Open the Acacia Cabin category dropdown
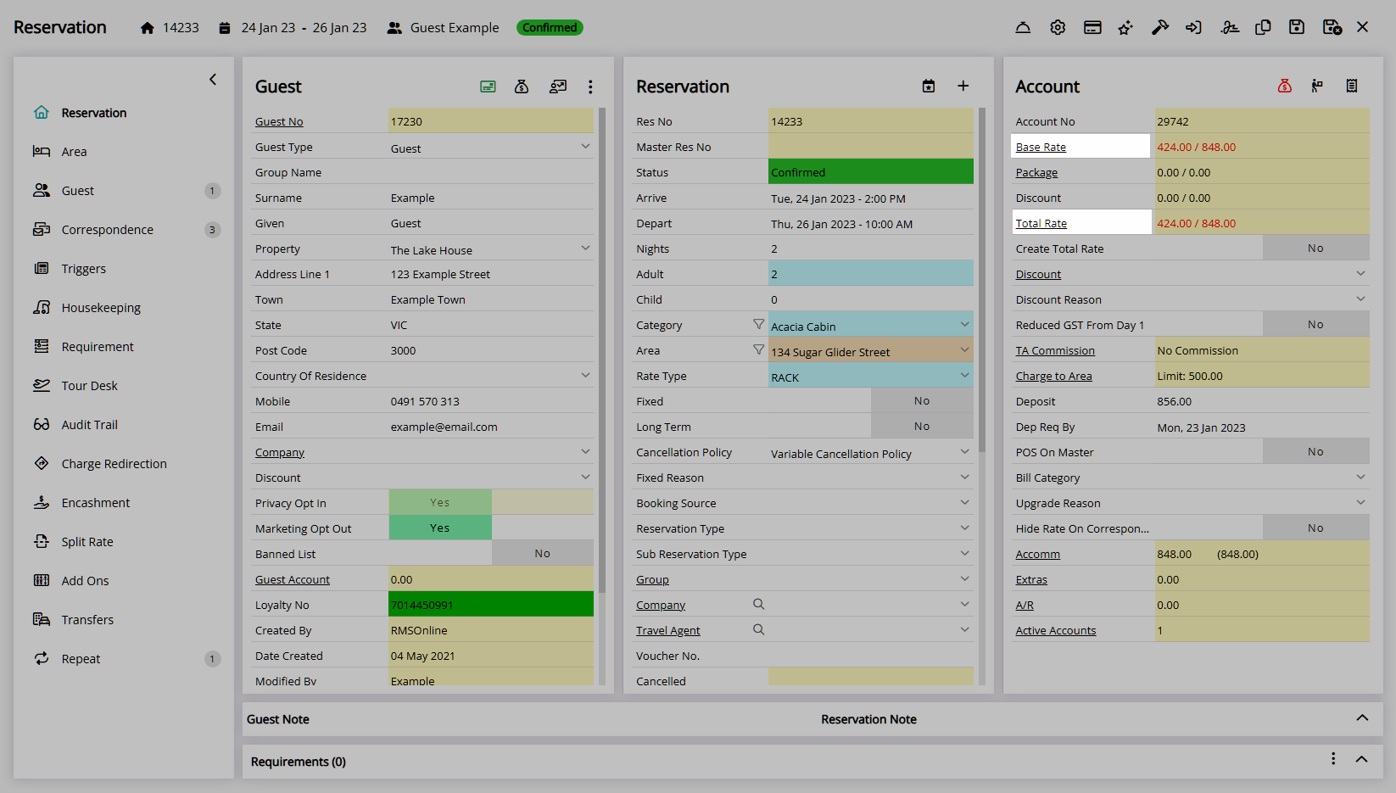Screen dimensions: 1396x793 pos(964,325)
